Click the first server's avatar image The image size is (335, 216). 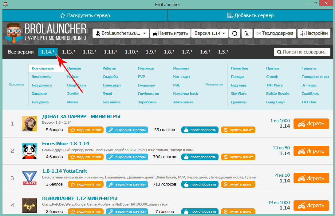(x=30, y=123)
